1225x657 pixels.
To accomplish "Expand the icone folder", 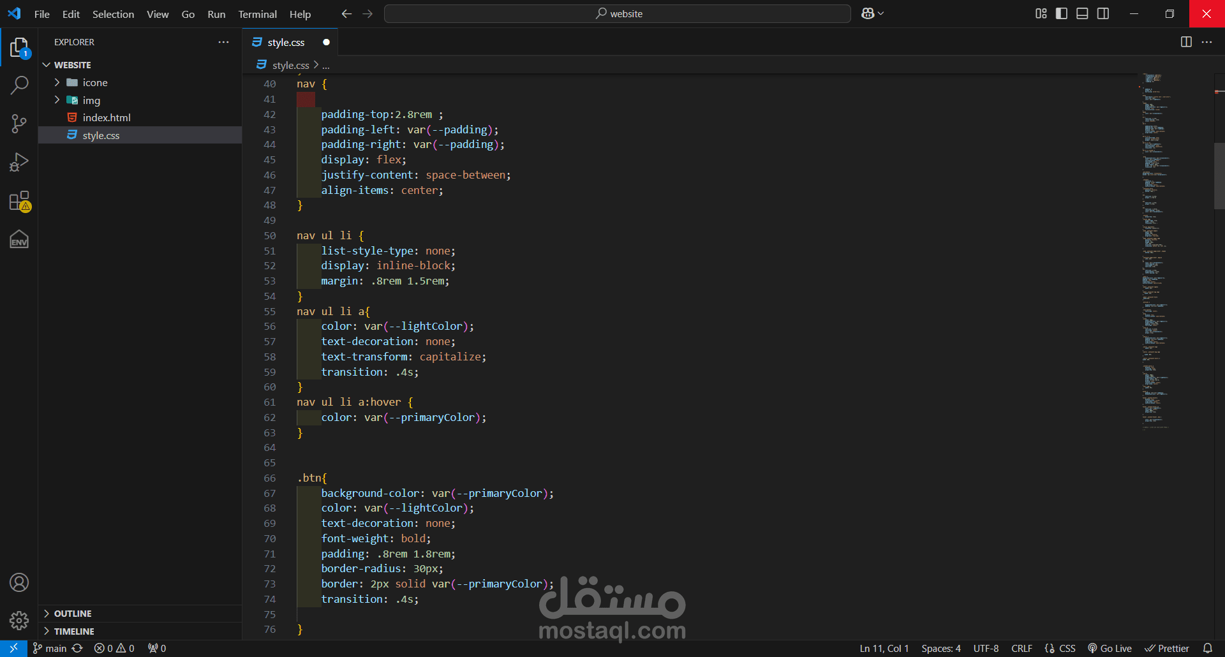I will [x=140, y=82].
